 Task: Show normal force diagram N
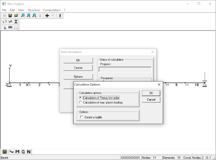click(29, 152)
